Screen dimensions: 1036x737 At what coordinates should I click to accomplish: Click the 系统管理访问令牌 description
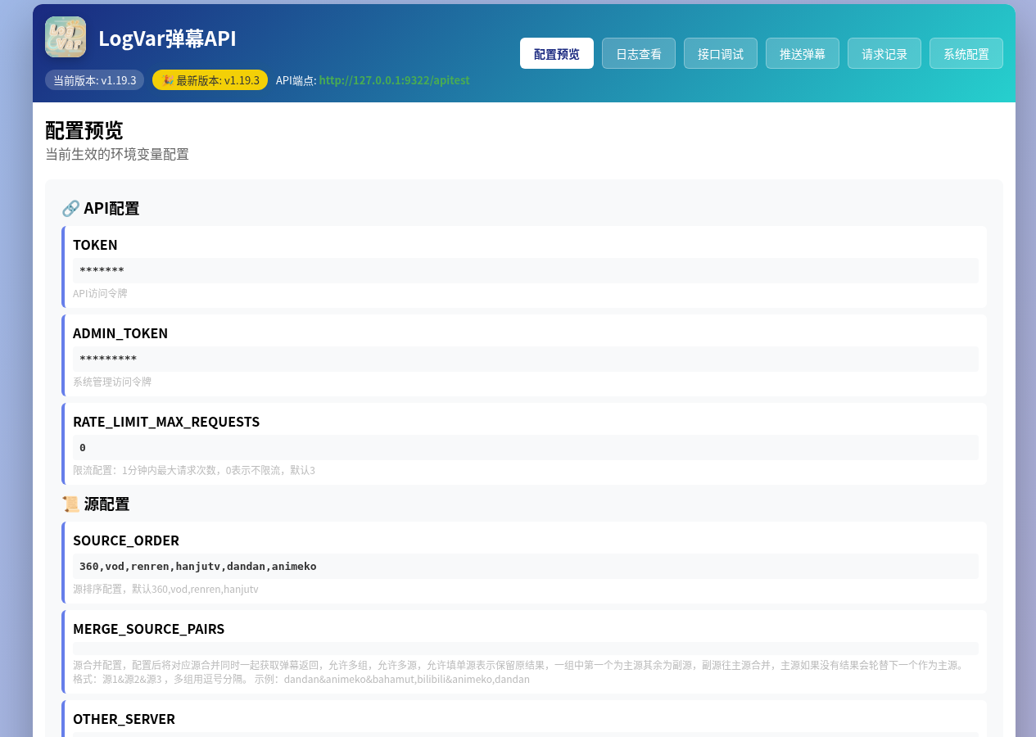pyautogui.click(x=112, y=382)
